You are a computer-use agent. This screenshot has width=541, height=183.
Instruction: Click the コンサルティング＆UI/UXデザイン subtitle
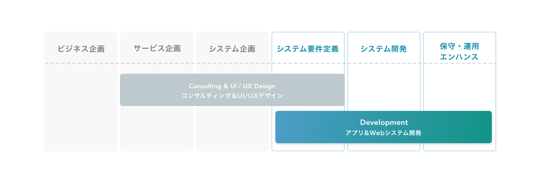[x=232, y=96]
